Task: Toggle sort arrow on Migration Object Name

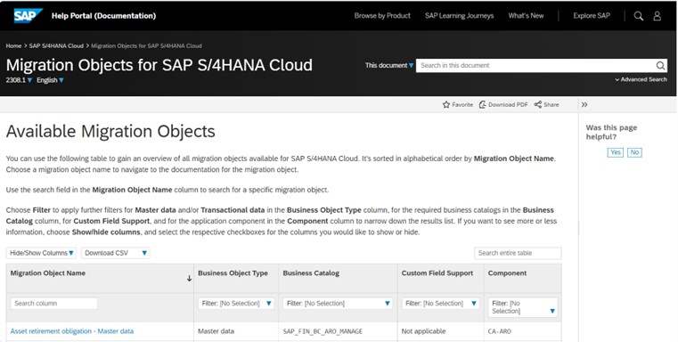Action: tap(189, 279)
